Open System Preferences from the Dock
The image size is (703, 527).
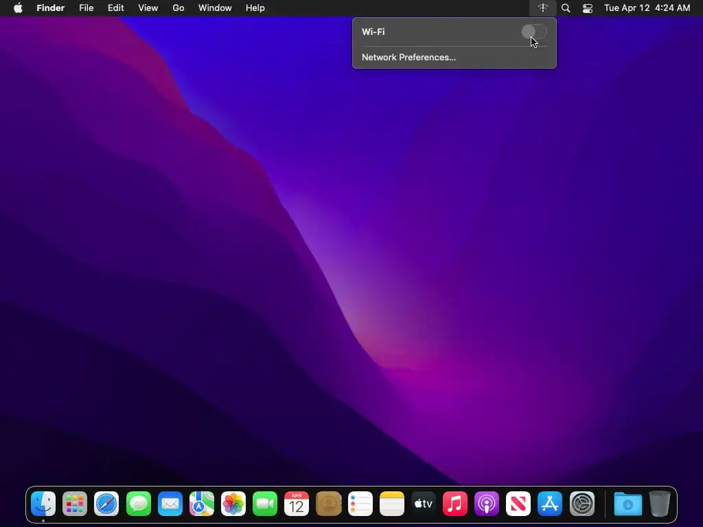[x=582, y=504]
